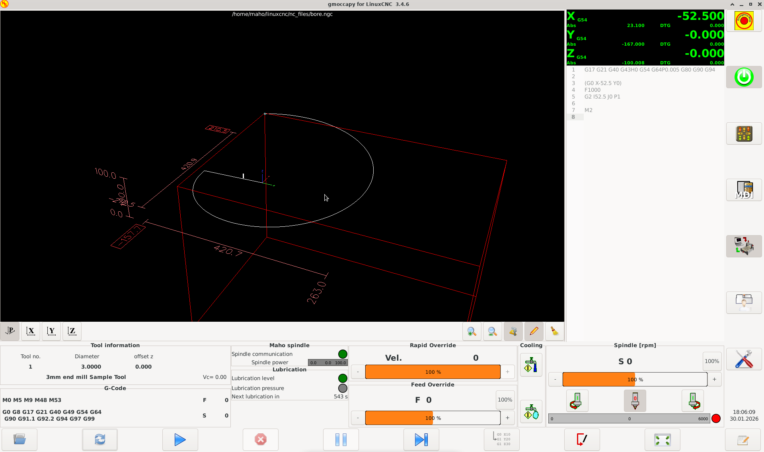Switch preview to Z view
The width and height of the screenshot is (764, 452).
point(72,331)
